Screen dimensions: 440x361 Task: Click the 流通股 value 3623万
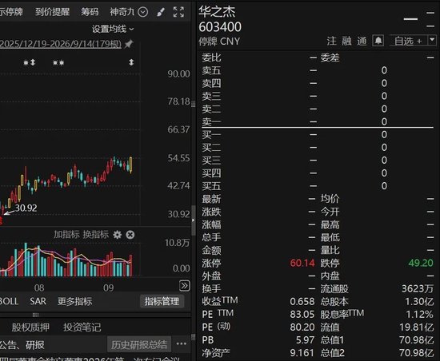pyautogui.click(x=418, y=289)
